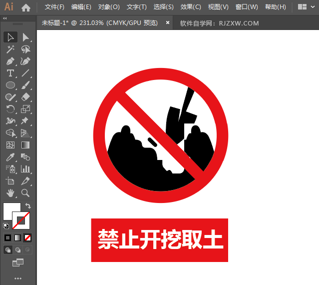Select the Slice tool
The width and height of the screenshot is (319, 285).
[x=25, y=181]
